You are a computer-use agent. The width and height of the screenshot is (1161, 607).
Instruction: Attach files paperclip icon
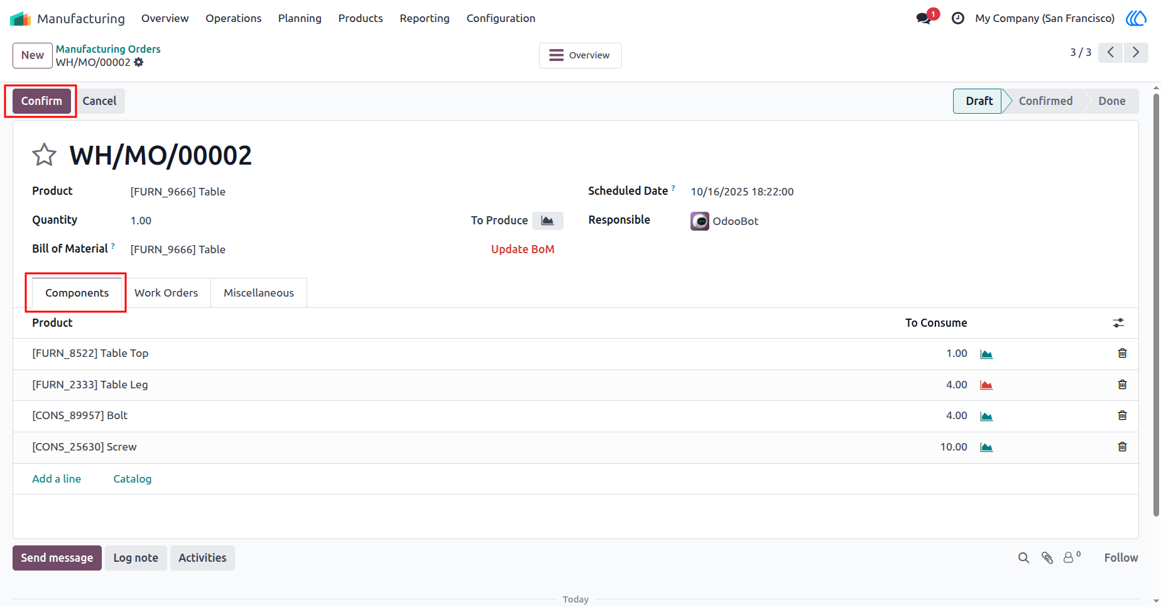pyautogui.click(x=1047, y=558)
